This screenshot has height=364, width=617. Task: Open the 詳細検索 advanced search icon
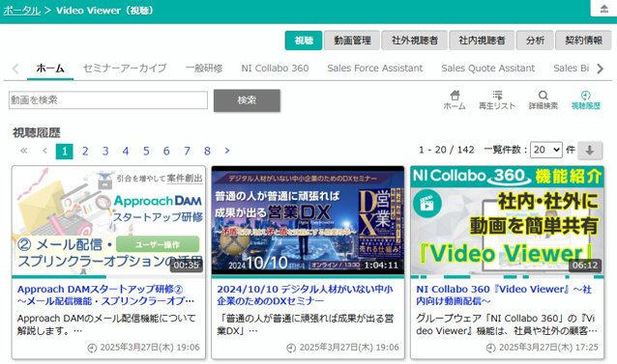tap(544, 100)
